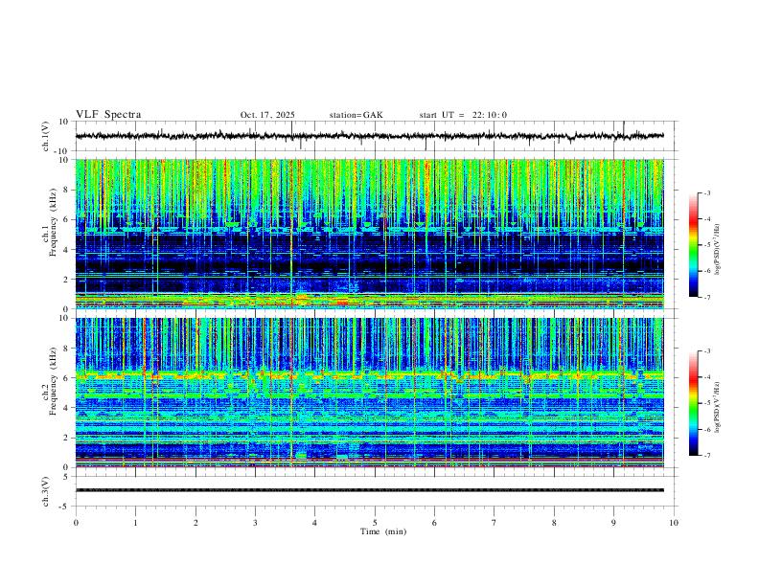Image resolution: width=759 pixels, height=586 pixels.
Task: Click the "station=GAK" header label
Action: tap(356, 115)
